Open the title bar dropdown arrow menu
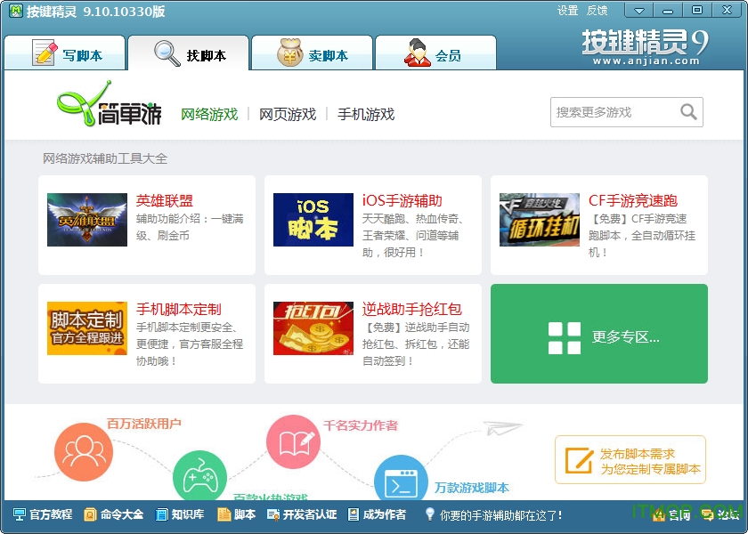The image size is (748, 534). coord(639,11)
